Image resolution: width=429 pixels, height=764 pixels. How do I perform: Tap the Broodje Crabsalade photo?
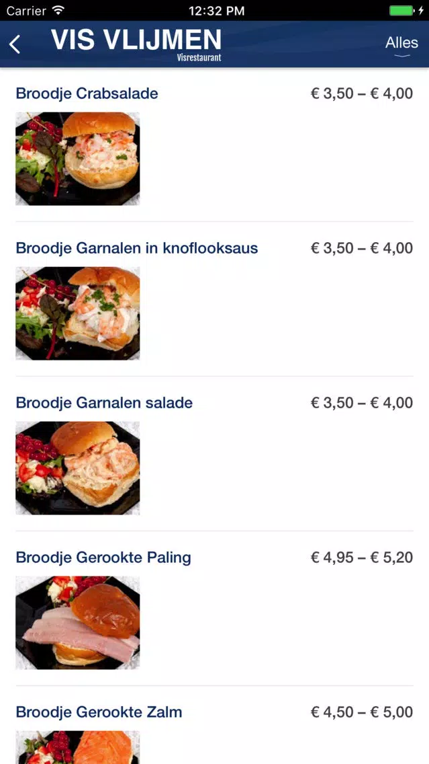78,159
